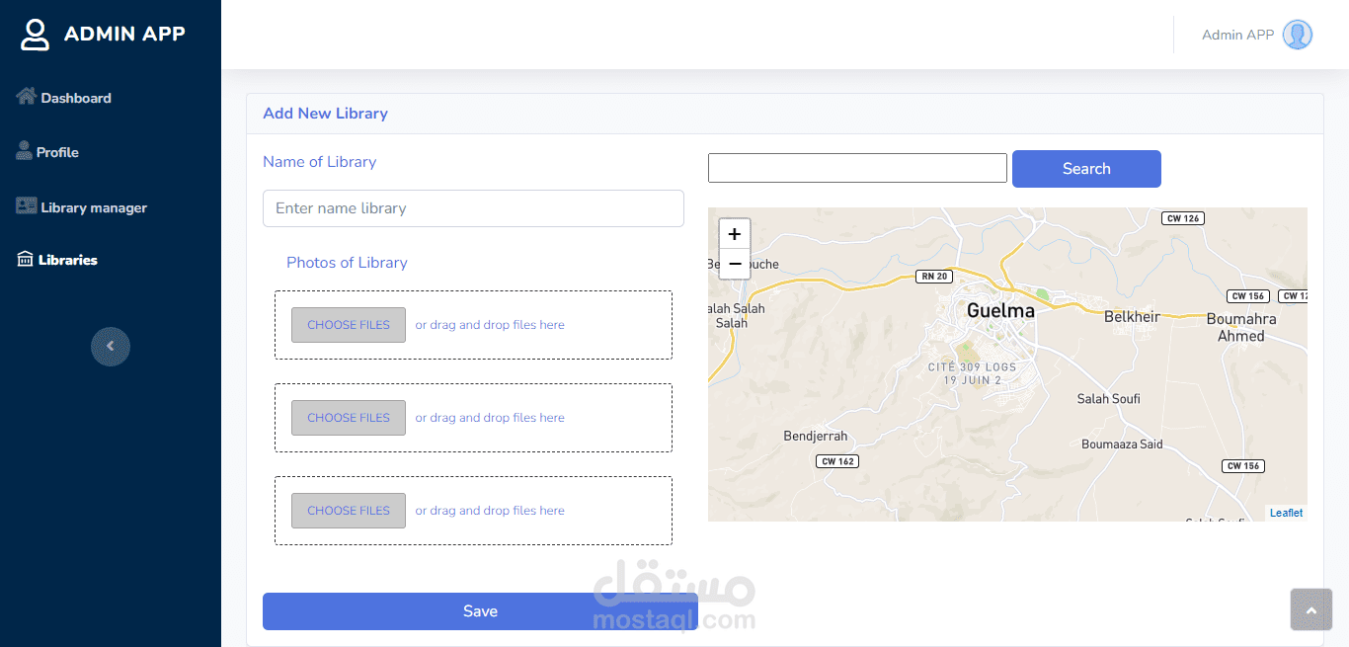Click the admin avatar icon in header
This screenshot has width=1349, height=647.
click(1297, 35)
